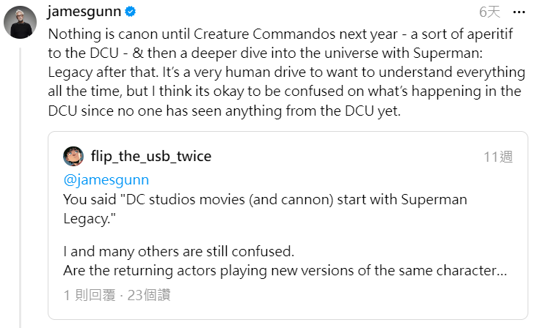Click flip_the_usb_twice's small avatar
Image resolution: width=543 pixels, height=328 pixels.
click(73, 156)
